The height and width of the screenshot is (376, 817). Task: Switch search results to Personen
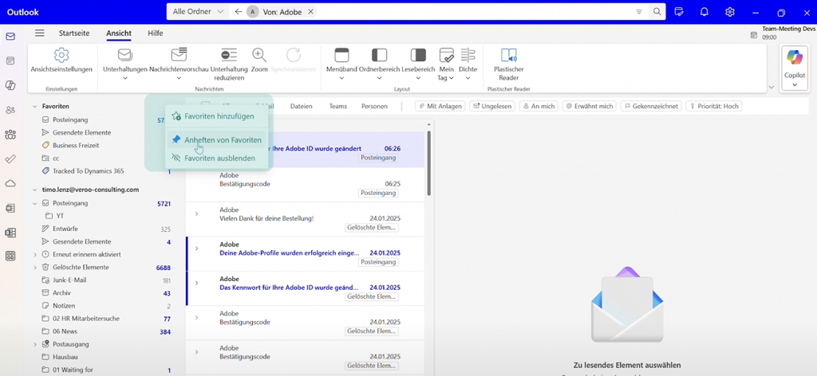374,106
